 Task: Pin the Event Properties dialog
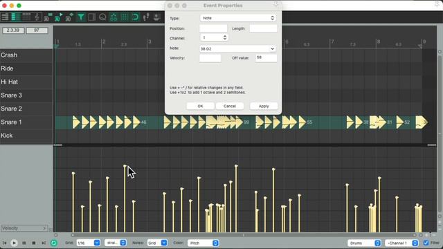[275, 4]
